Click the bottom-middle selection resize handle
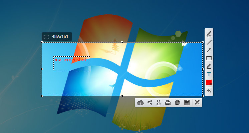The image size is (249, 133). pyautogui.click(x=122, y=96)
